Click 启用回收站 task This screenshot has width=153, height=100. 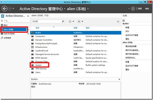point(131,58)
